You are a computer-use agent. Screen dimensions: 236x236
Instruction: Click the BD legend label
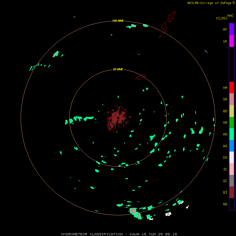pos(225,111)
